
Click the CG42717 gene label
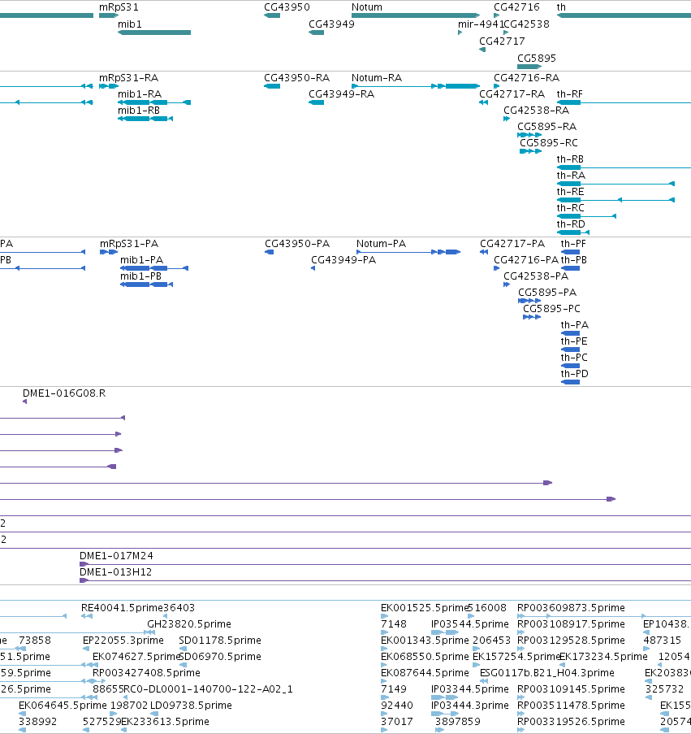502,41
